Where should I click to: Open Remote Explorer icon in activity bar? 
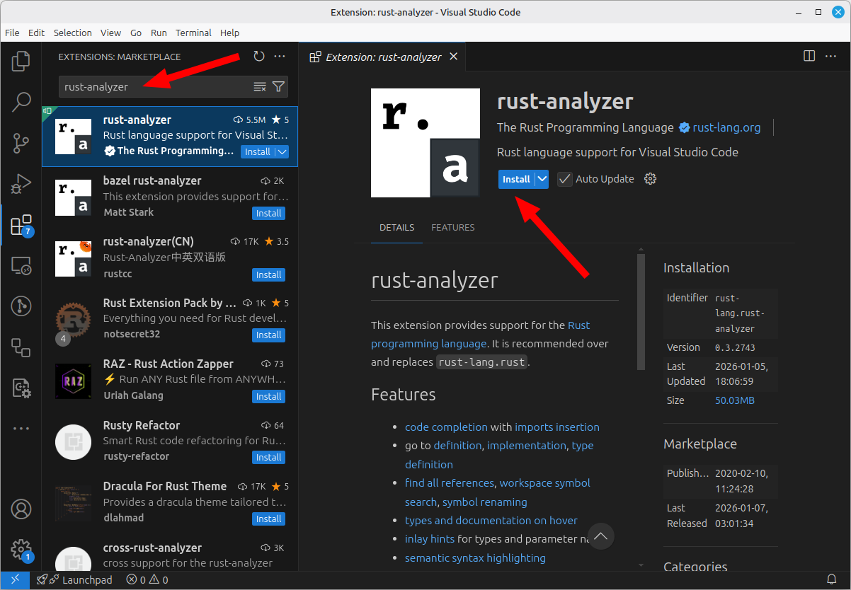(21, 266)
